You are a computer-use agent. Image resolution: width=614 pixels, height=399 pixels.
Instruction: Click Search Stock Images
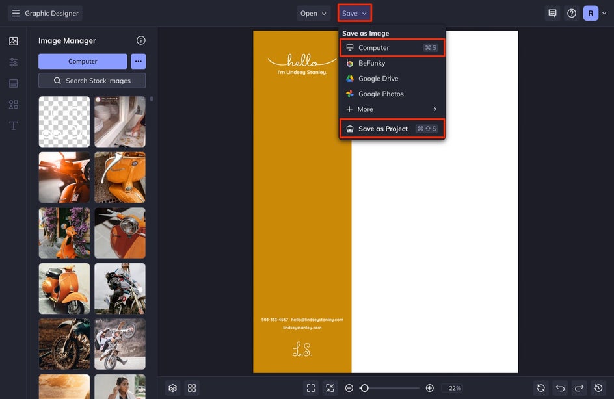click(x=92, y=81)
